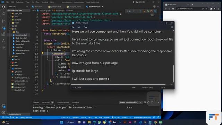The image size is (222, 125).
Task: Toggle the bottom panel layout icon
Action: pos(137,2)
